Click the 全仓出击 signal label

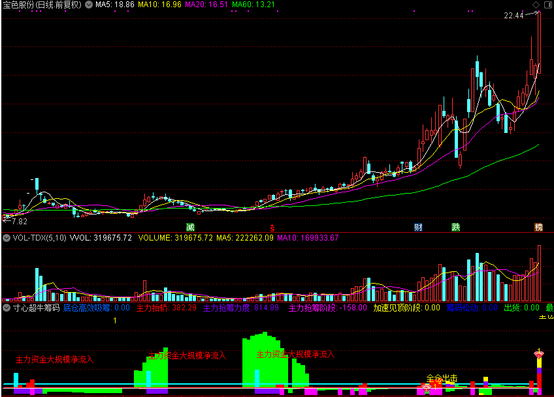point(442,378)
